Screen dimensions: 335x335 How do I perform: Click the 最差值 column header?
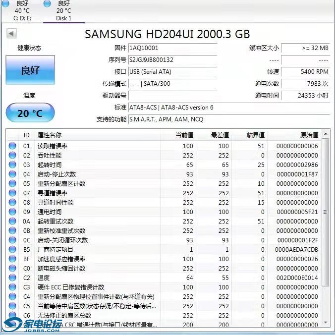tap(214, 135)
